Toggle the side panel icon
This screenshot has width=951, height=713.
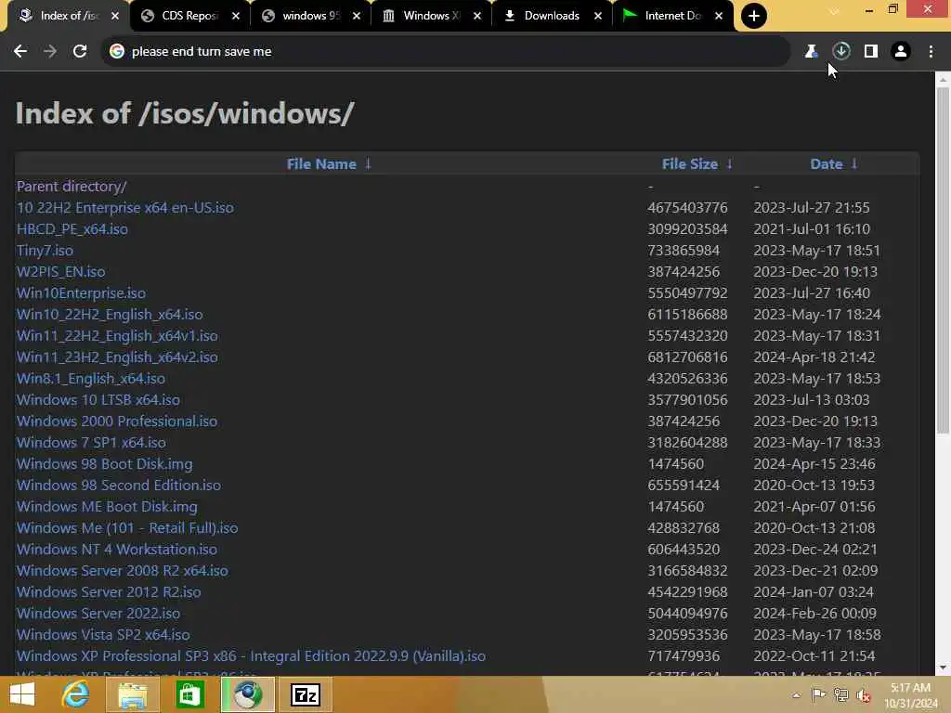tap(871, 52)
